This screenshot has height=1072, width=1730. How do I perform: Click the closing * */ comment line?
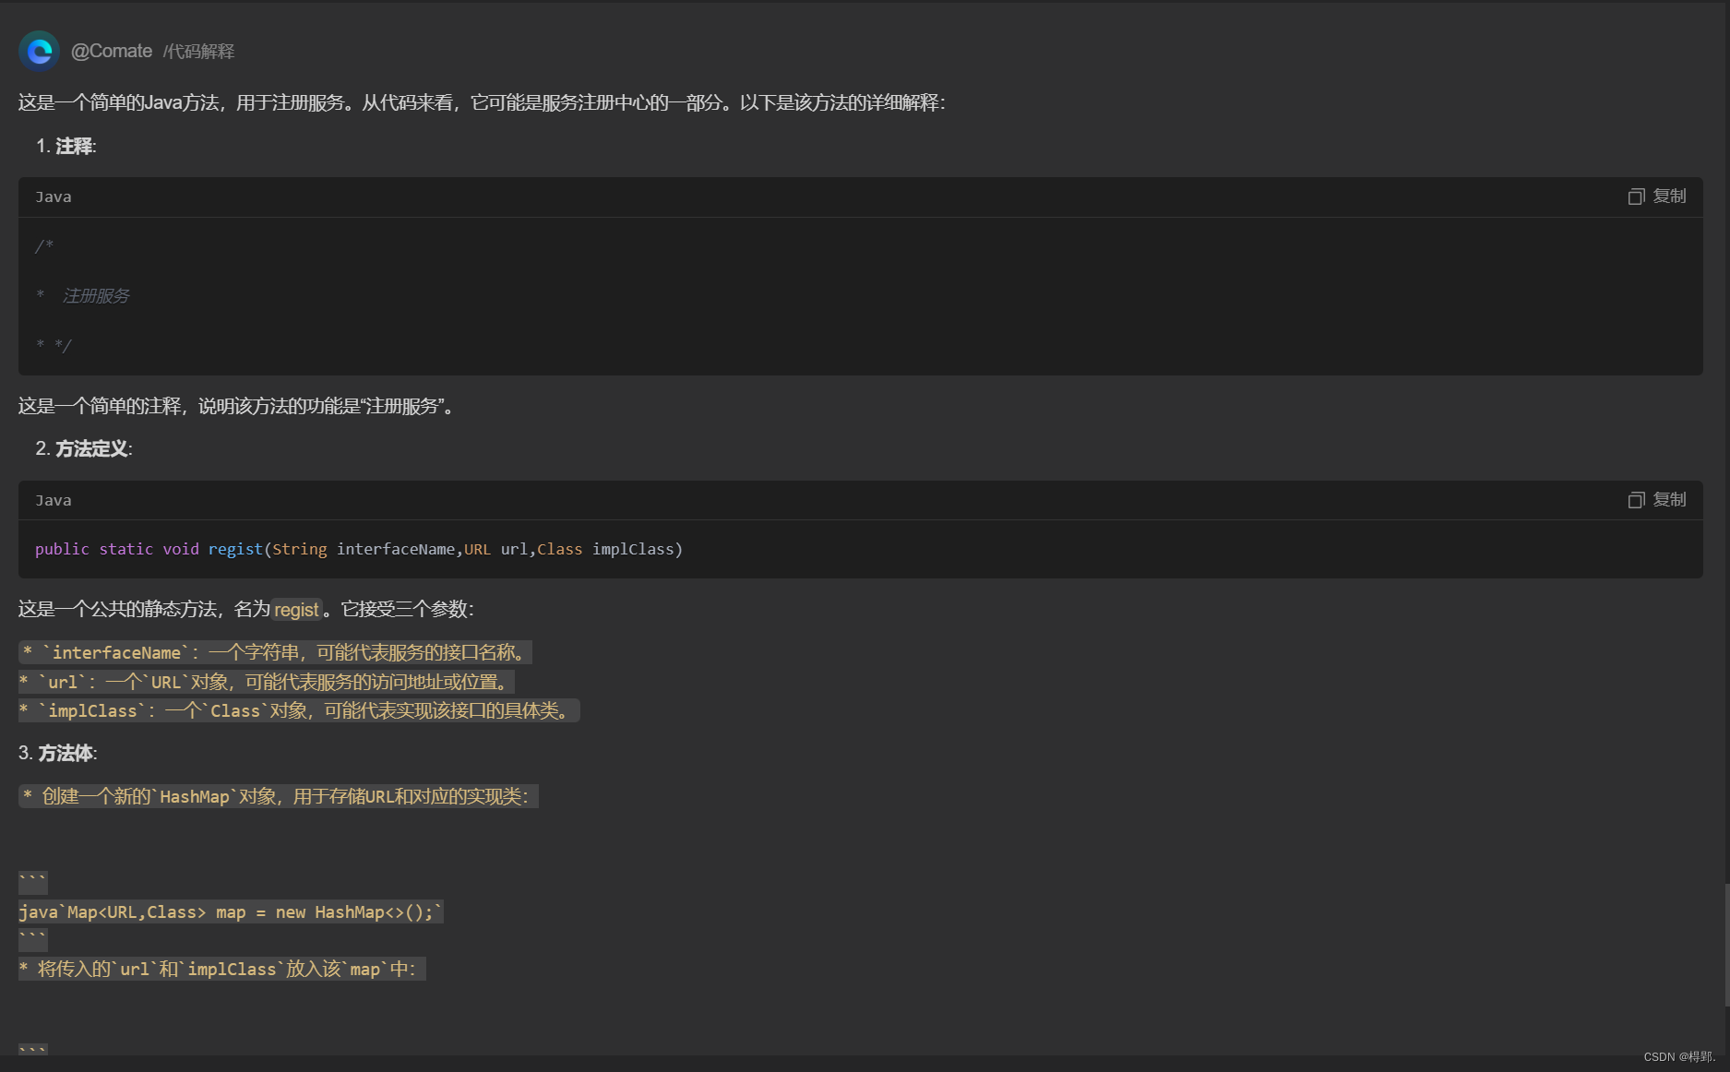54,346
